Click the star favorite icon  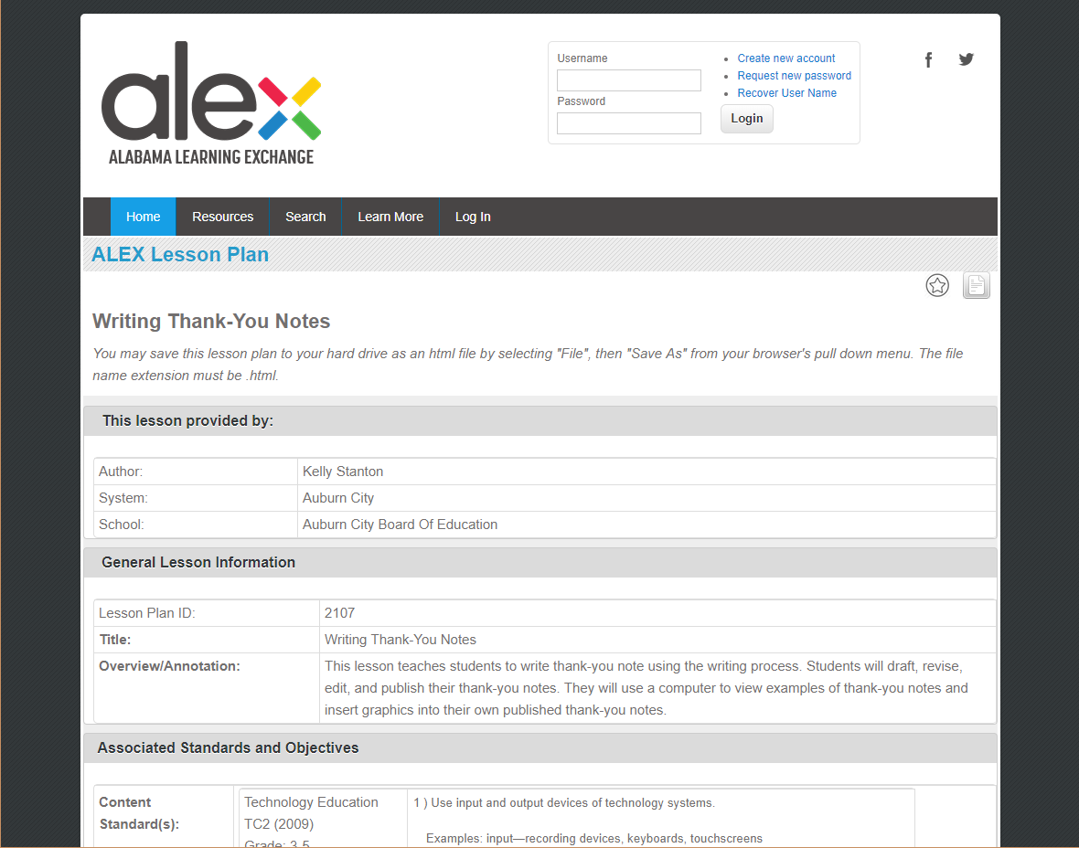tap(937, 286)
